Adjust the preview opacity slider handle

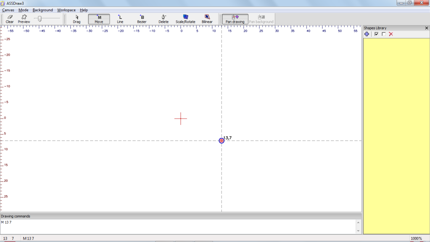pos(40,18)
